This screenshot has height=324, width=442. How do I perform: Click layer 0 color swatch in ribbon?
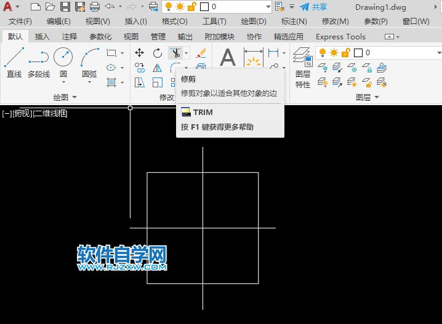358,53
